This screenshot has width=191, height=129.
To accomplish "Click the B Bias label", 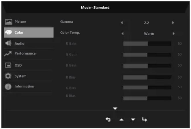I will tap(71, 96).
